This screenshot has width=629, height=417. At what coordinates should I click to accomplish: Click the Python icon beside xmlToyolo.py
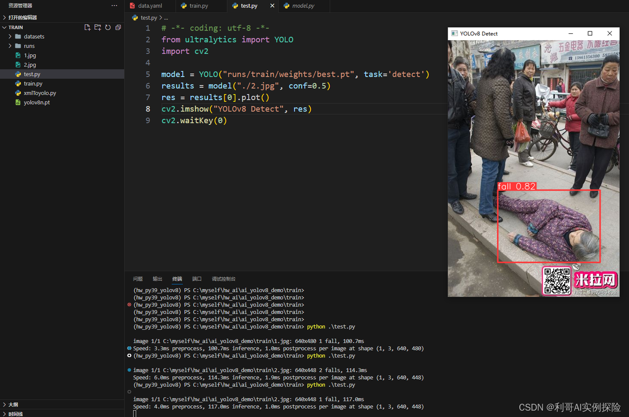pyautogui.click(x=18, y=93)
